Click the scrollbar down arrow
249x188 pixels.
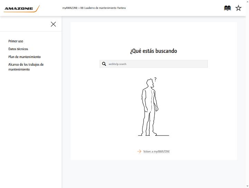(247, 187)
